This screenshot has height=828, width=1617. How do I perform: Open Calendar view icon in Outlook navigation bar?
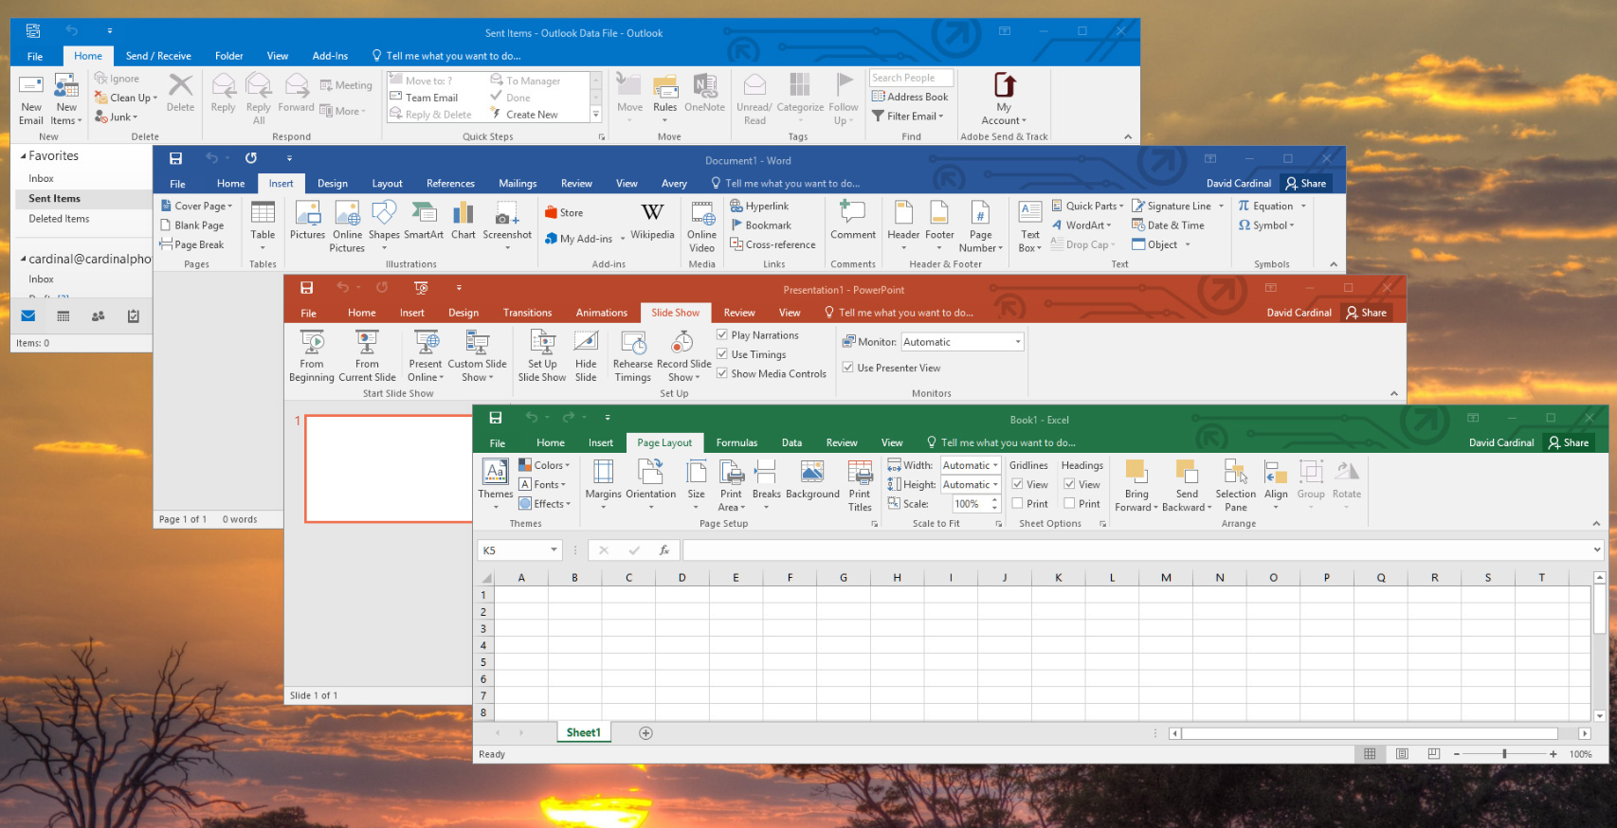click(64, 316)
